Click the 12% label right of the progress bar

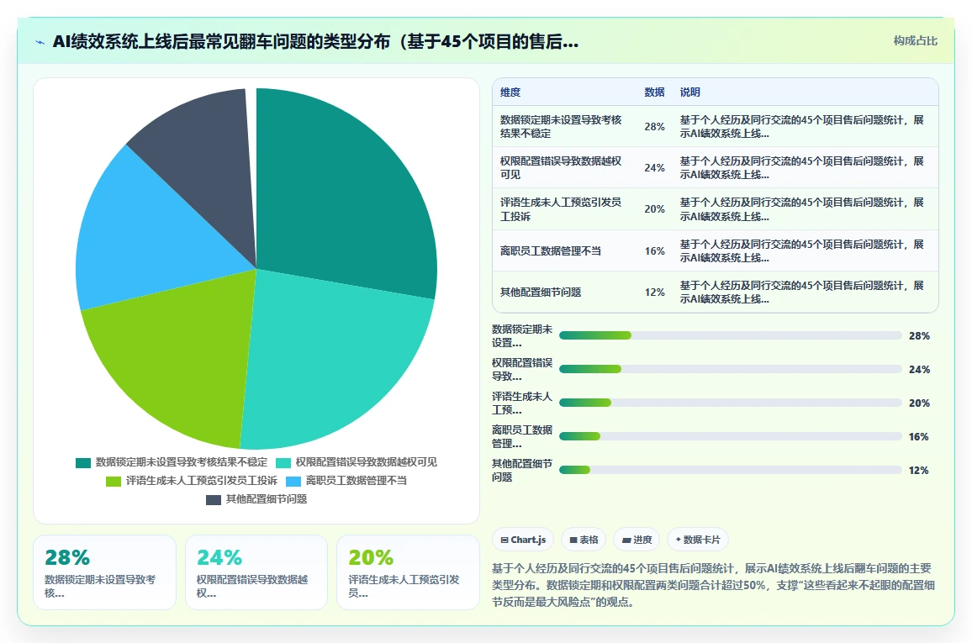pyautogui.click(x=919, y=470)
